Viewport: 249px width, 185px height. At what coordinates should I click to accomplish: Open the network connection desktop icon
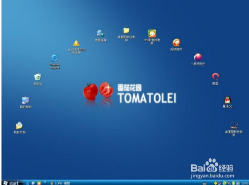click(x=100, y=36)
